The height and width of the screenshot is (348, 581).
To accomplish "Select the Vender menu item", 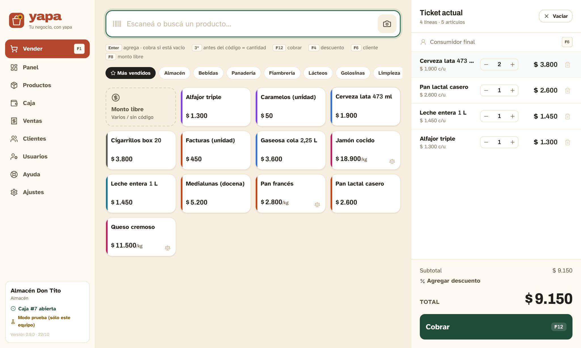I will coord(47,49).
